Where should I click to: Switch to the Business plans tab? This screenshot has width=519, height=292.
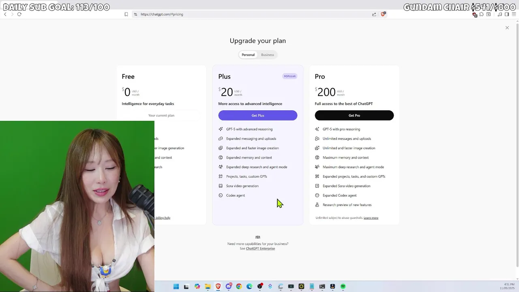tap(267, 55)
